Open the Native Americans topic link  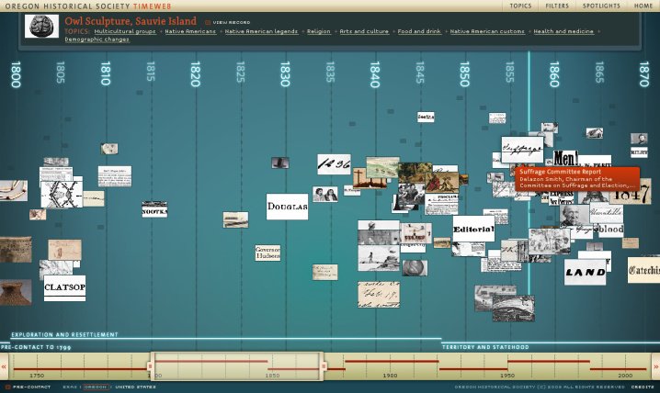point(190,31)
